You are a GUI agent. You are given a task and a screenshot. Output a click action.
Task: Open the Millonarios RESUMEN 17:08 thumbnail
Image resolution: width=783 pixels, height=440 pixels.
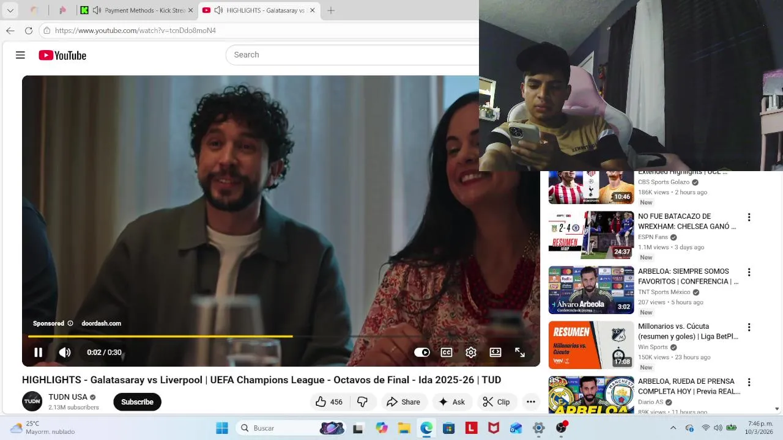pyautogui.click(x=591, y=345)
